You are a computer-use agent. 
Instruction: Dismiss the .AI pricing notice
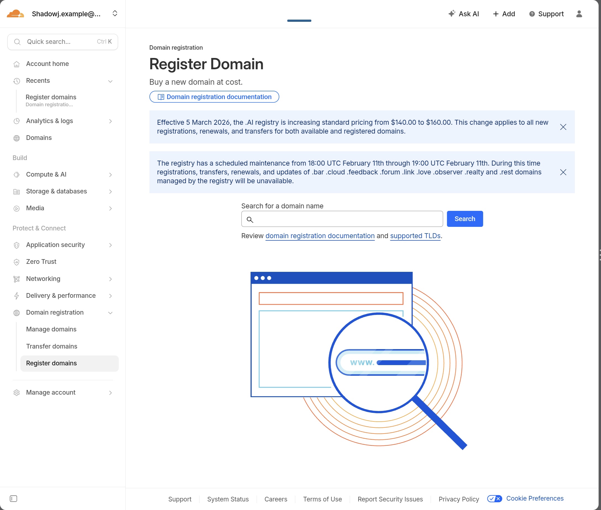(x=563, y=127)
